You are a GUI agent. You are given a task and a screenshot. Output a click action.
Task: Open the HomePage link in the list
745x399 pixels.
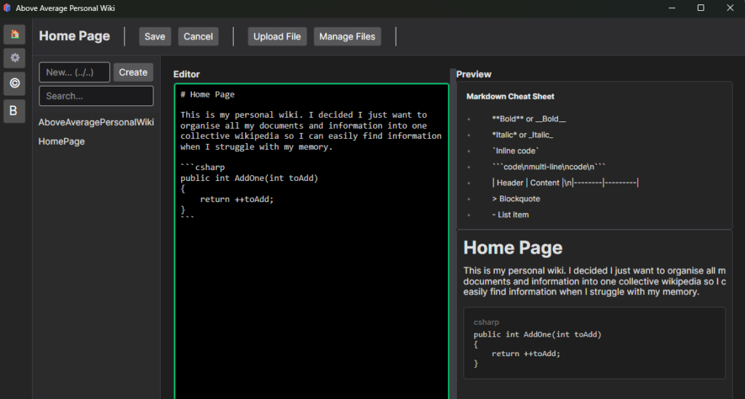(x=62, y=142)
